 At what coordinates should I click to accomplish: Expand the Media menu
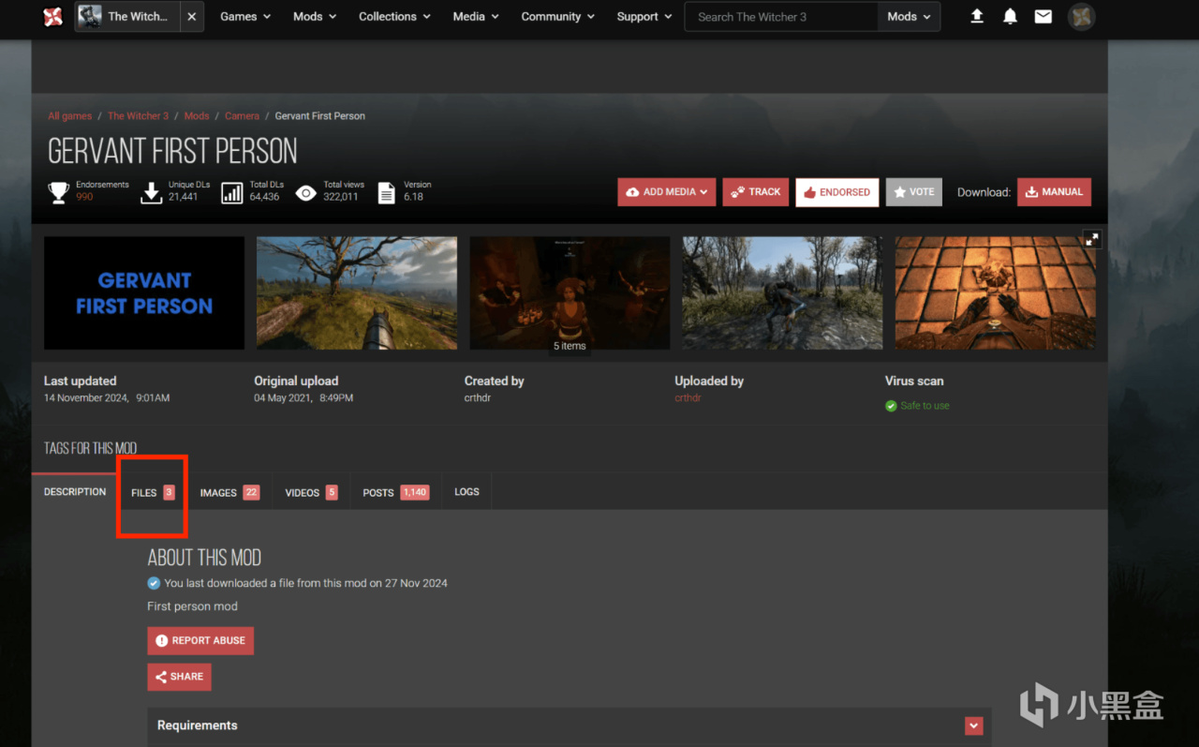coord(476,17)
